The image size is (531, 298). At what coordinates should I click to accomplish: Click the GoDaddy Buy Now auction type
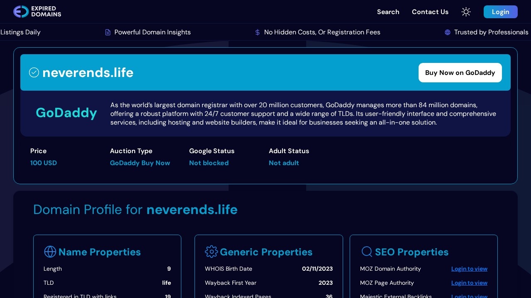pos(140,163)
